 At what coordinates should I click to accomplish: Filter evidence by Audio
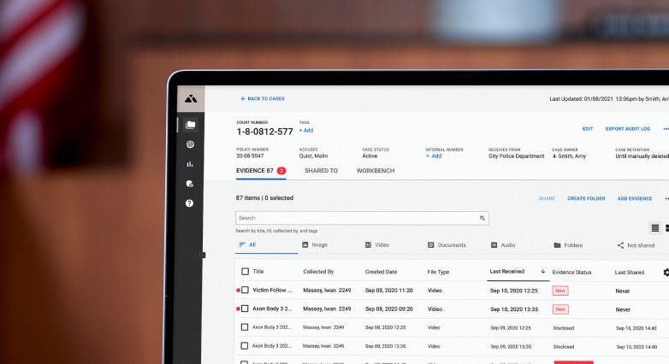(x=503, y=245)
